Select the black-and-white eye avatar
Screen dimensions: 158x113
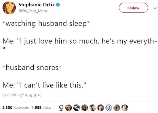[x=77, y=108]
